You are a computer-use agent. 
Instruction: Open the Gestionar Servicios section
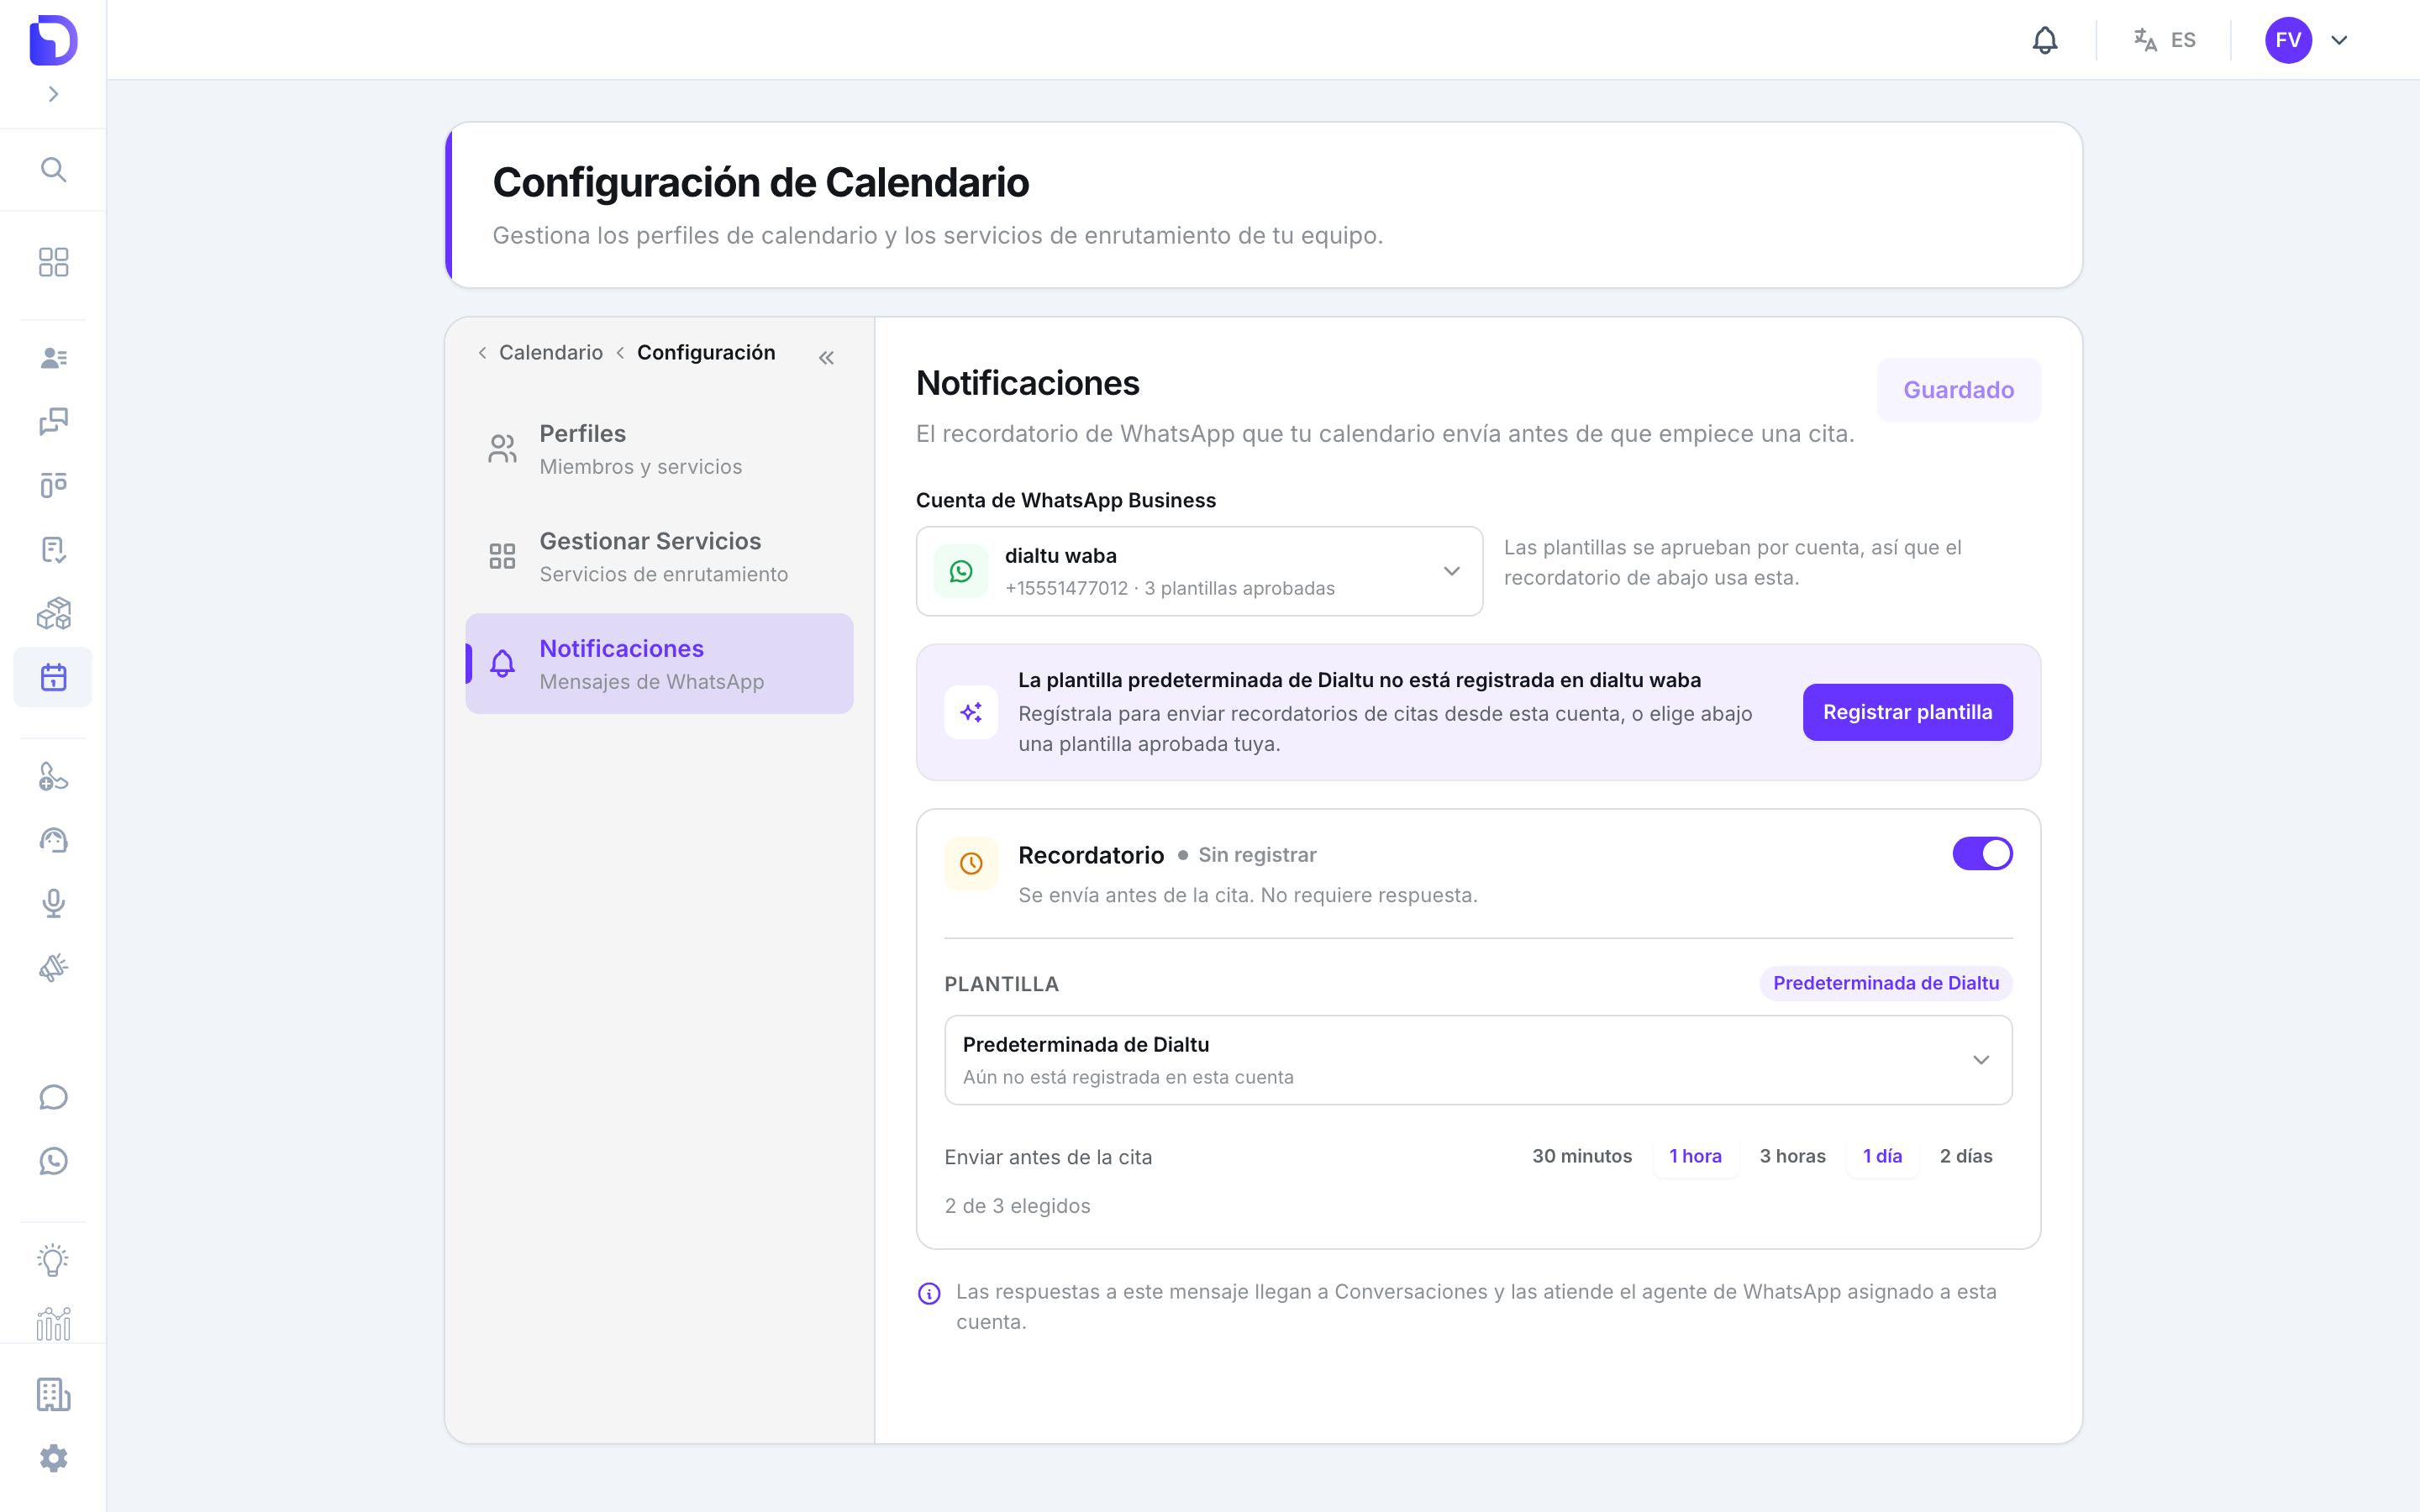659,556
